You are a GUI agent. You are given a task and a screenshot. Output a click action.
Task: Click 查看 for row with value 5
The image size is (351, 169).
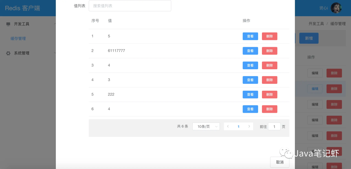pos(250,36)
